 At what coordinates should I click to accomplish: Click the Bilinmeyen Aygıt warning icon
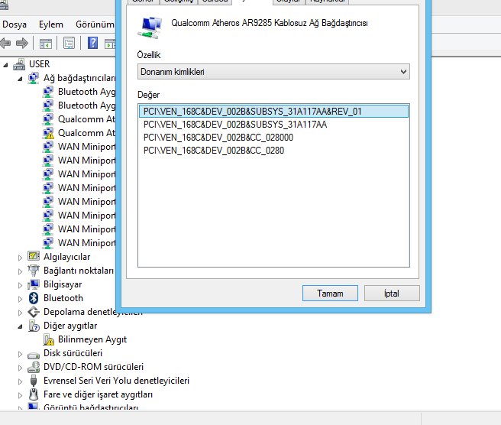point(48,339)
